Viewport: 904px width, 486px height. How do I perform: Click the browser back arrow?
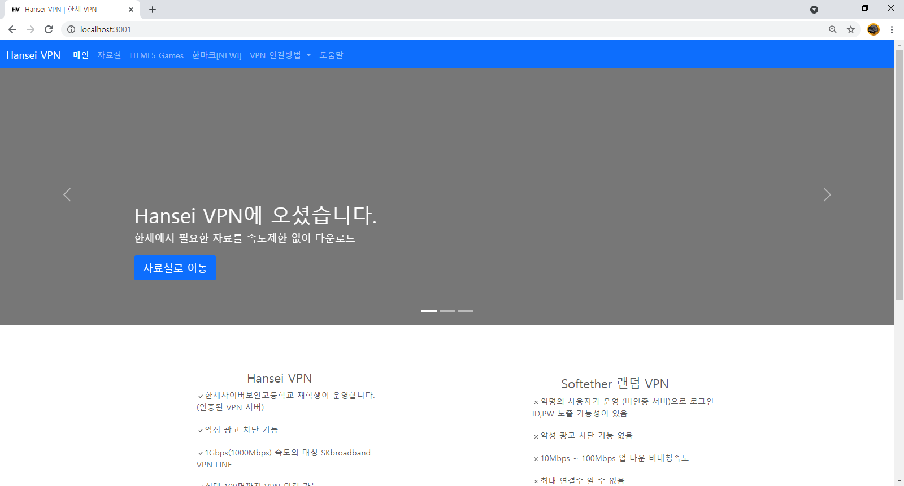click(12, 29)
